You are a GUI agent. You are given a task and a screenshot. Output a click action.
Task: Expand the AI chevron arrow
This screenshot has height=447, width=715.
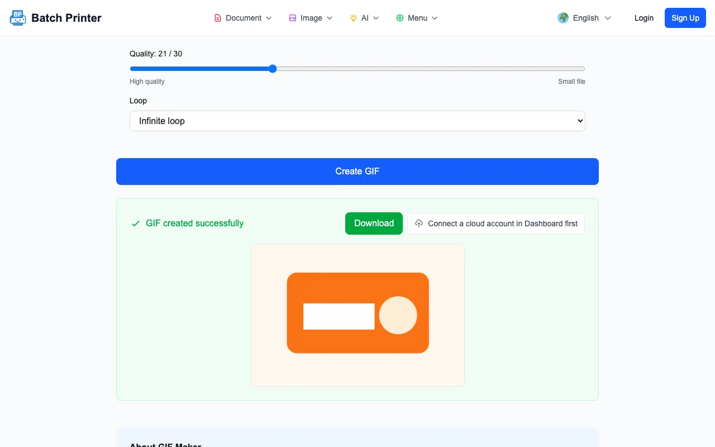tap(376, 18)
